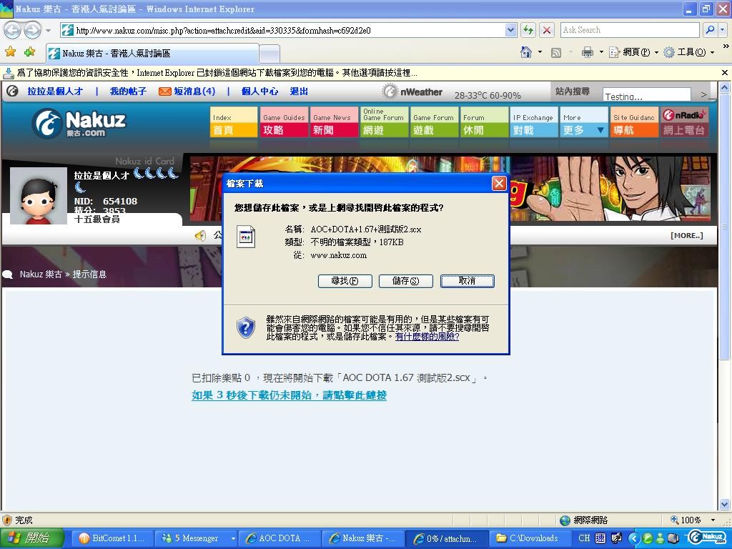Click the Ask Search box

(x=629, y=30)
